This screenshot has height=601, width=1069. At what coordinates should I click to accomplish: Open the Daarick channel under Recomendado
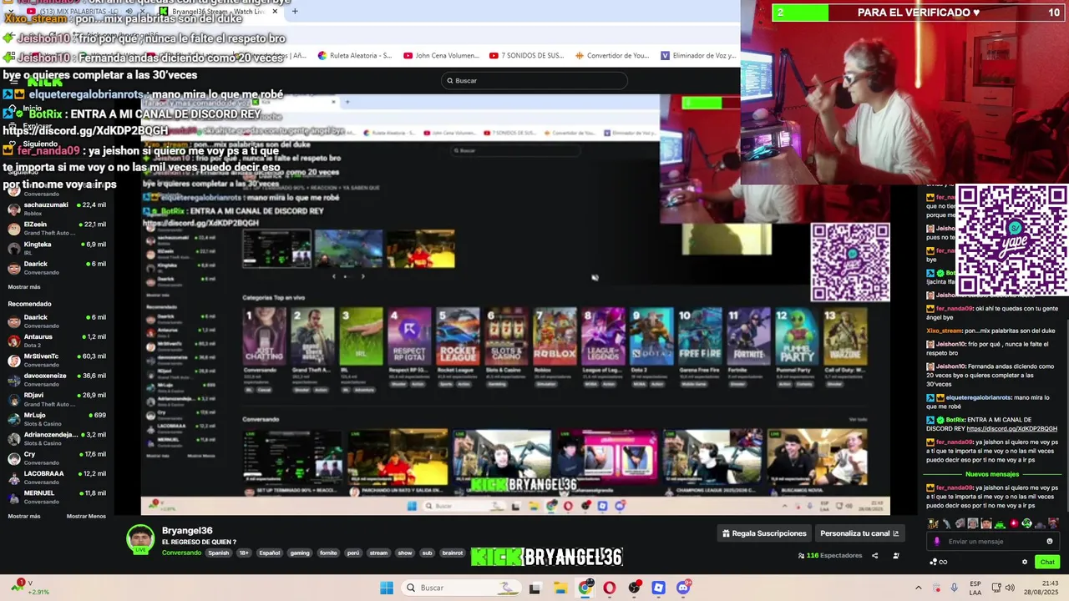coord(58,321)
